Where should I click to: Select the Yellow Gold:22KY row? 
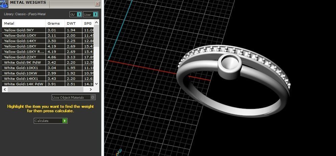coord(48,57)
